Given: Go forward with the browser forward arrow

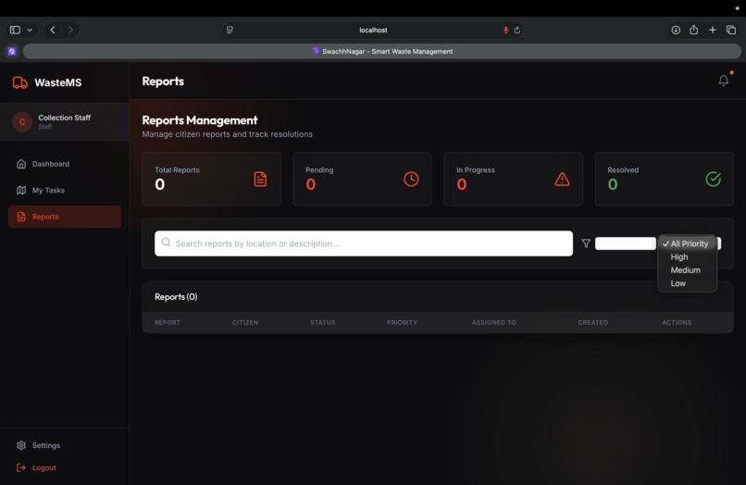Looking at the screenshot, I should click(x=70, y=30).
